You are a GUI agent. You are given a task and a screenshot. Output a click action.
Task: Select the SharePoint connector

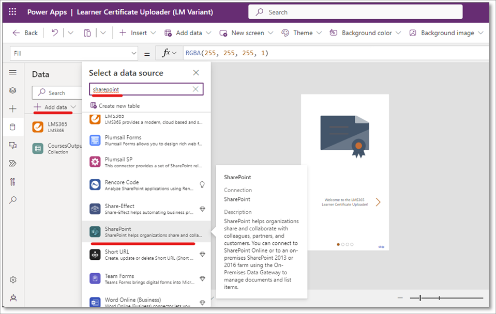146,232
